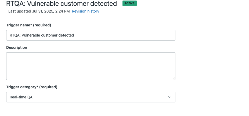Click the green Active status badge
Viewport: 249px width, 116px height.
click(x=129, y=3)
